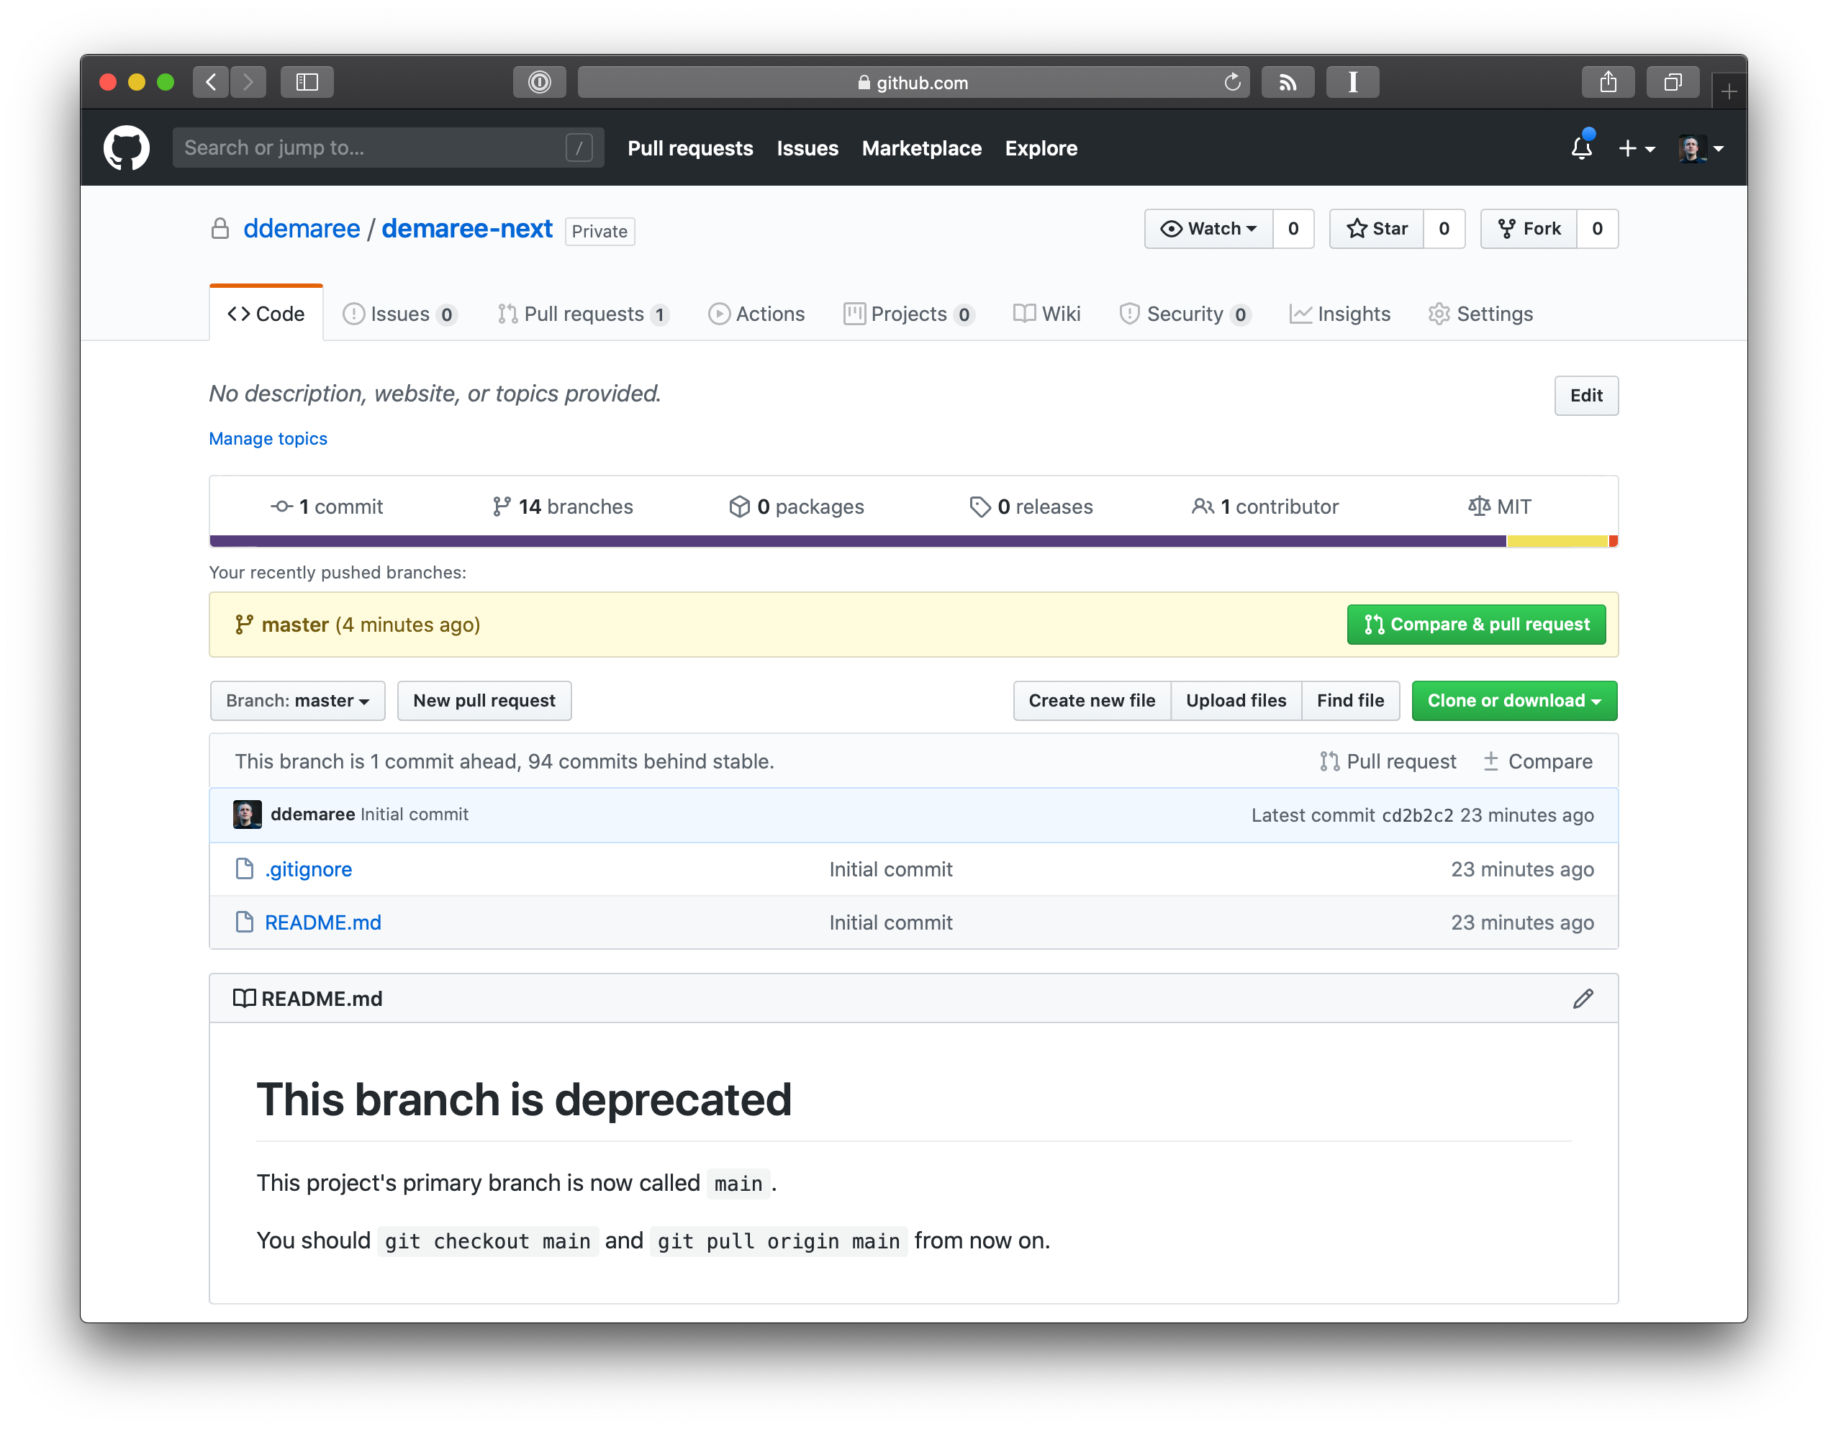Edit README with pencil icon
1828x1429 pixels.
[1583, 998]
